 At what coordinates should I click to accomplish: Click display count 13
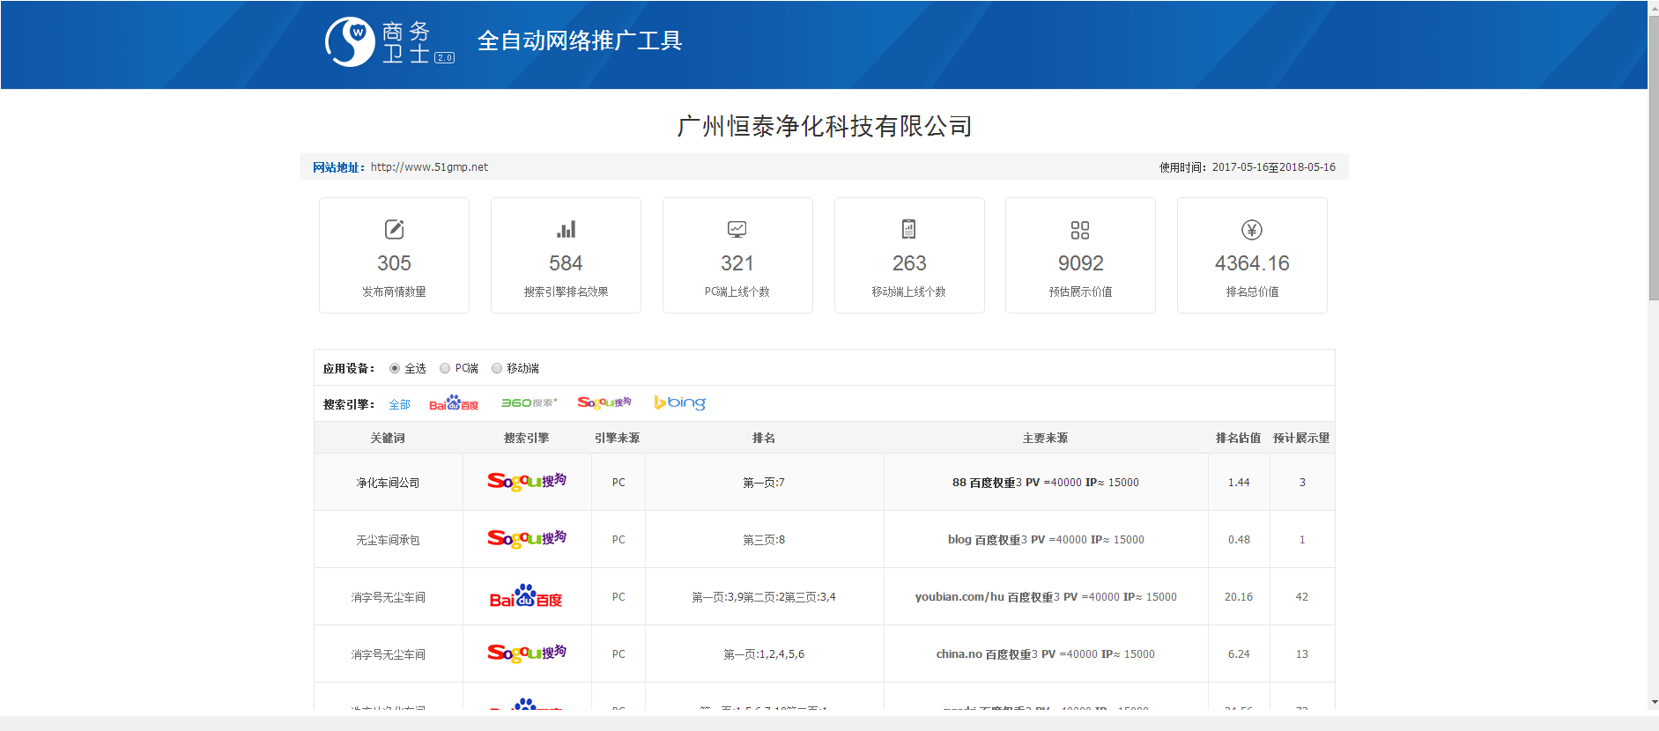pyautogui.click(x=1301, y=654)
